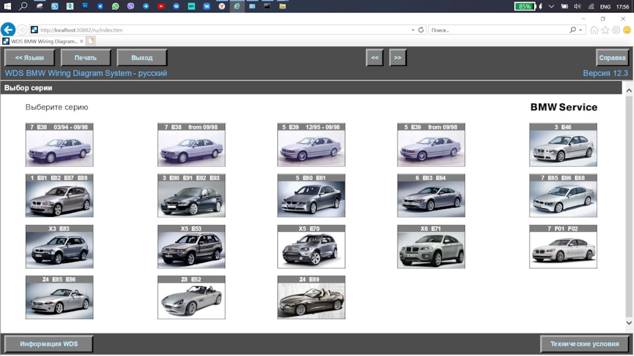The height and width of the screenshot is (356, 634).
Task: Select the X3 E83 series thumbnail
Action: tap(59, 247)
